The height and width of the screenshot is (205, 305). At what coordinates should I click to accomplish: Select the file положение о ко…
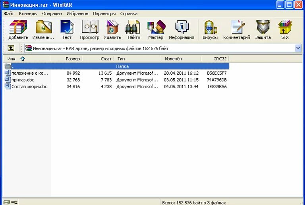point(29,73)
